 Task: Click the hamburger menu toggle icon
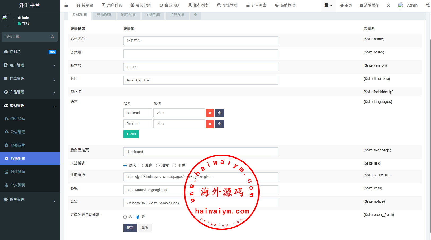coord(66,5)
